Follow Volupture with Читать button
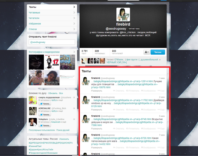Screen dimensions: 198x156 45,126
